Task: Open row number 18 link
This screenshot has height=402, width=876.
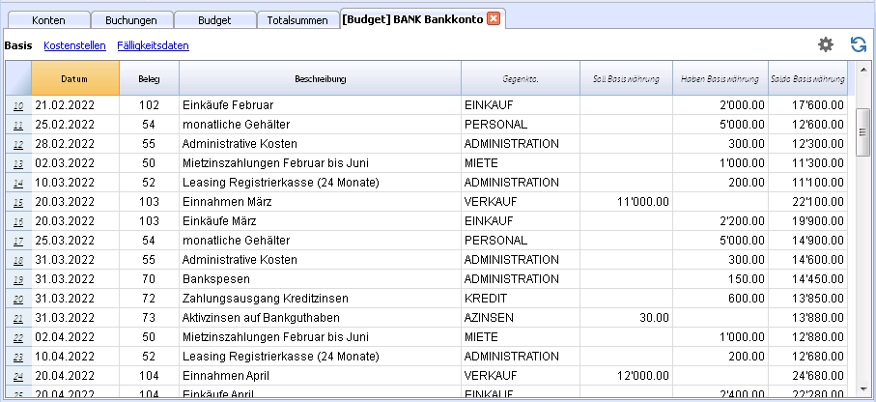Action: 18,260
